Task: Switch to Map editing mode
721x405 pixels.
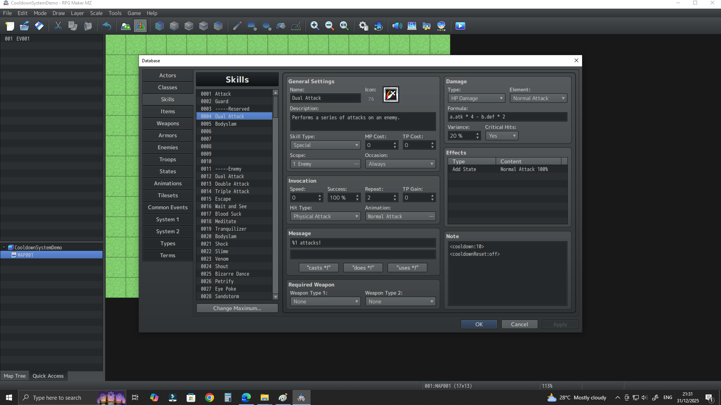Action: (125, 26)
